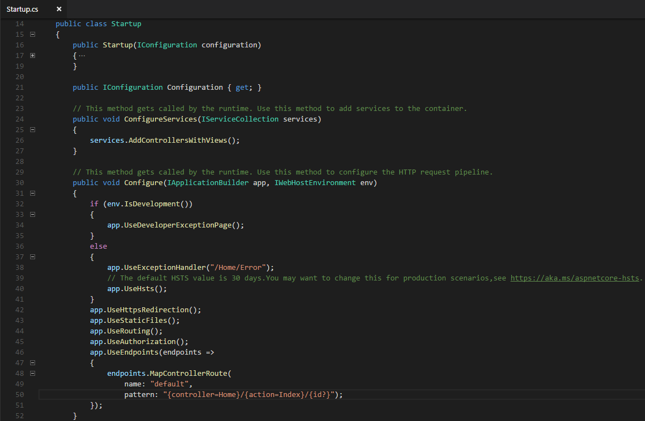
Task: Select the IConfiguration type on line 21
Action: click(x=132, y=87)
